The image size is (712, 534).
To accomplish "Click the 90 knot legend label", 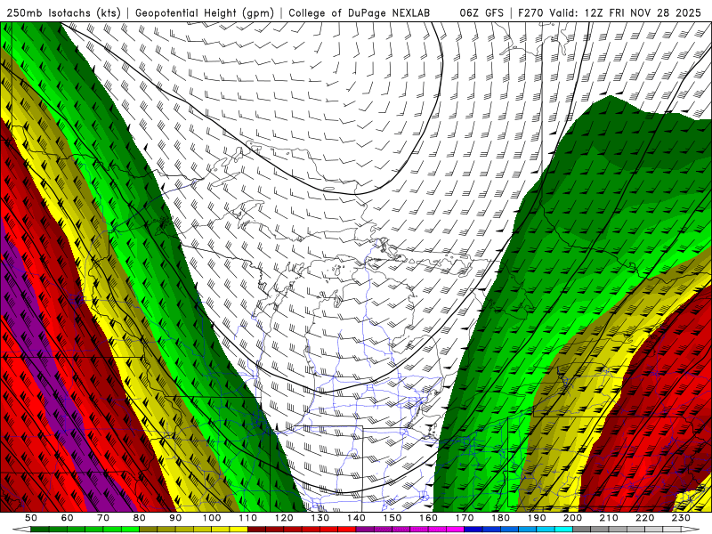I will 175,518.
